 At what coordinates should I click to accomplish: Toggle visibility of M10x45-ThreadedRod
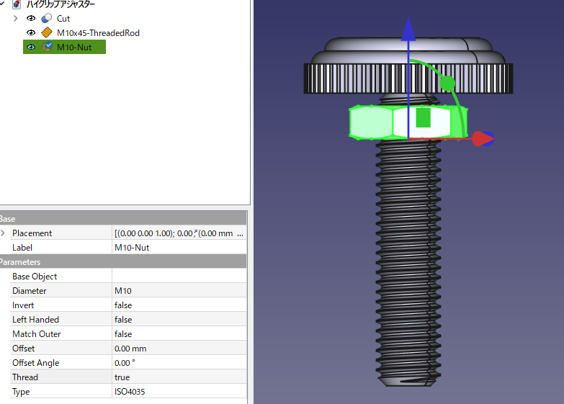pyautogui.click(x=31, y=33)
